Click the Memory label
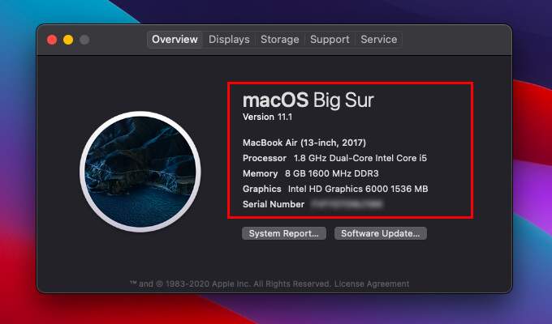 tap(260, 173)
